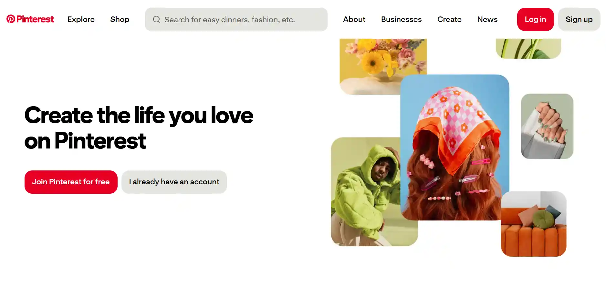Open the About link

[354, 19]
